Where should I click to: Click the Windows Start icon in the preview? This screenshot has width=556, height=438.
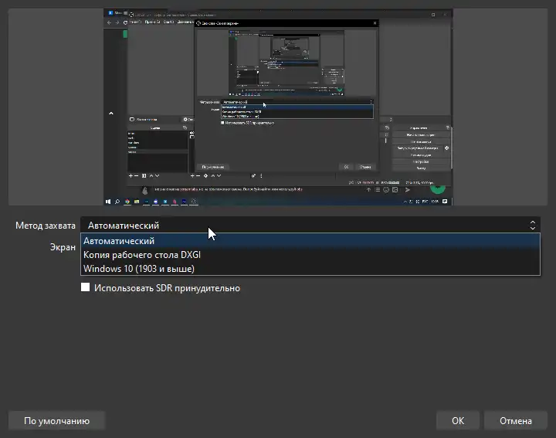pos(109,202)
